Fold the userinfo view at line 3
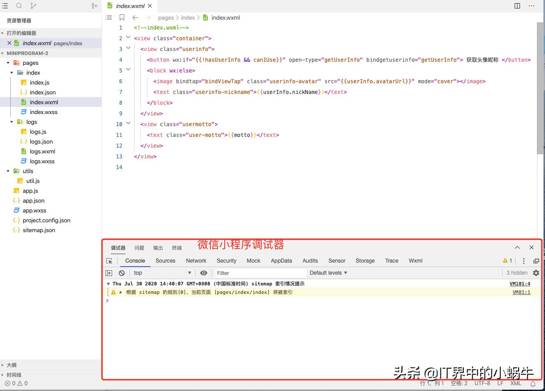The height and width of the screenshot is (391, 545). coord(128,48)
